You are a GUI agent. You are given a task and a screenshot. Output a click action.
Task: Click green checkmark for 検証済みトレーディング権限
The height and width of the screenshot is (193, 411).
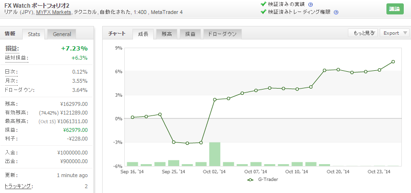click(x=263, y=12)
